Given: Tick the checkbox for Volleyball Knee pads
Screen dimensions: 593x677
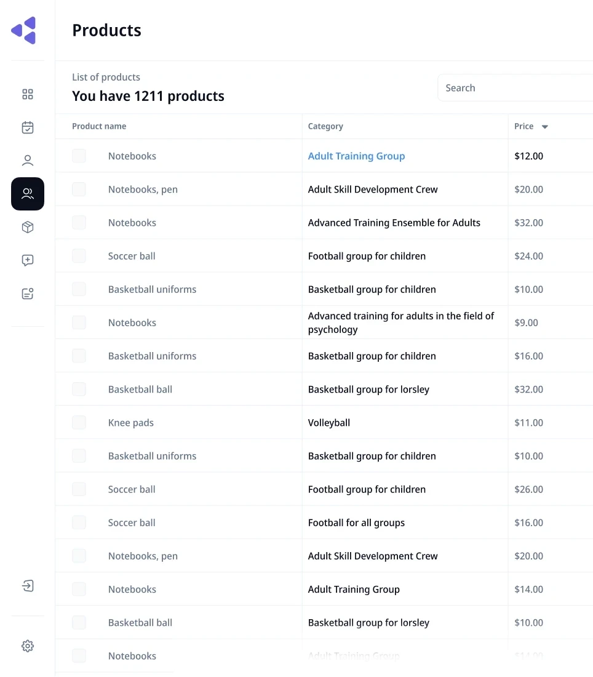Looking at the screenshot, I should tap(79, 423).
